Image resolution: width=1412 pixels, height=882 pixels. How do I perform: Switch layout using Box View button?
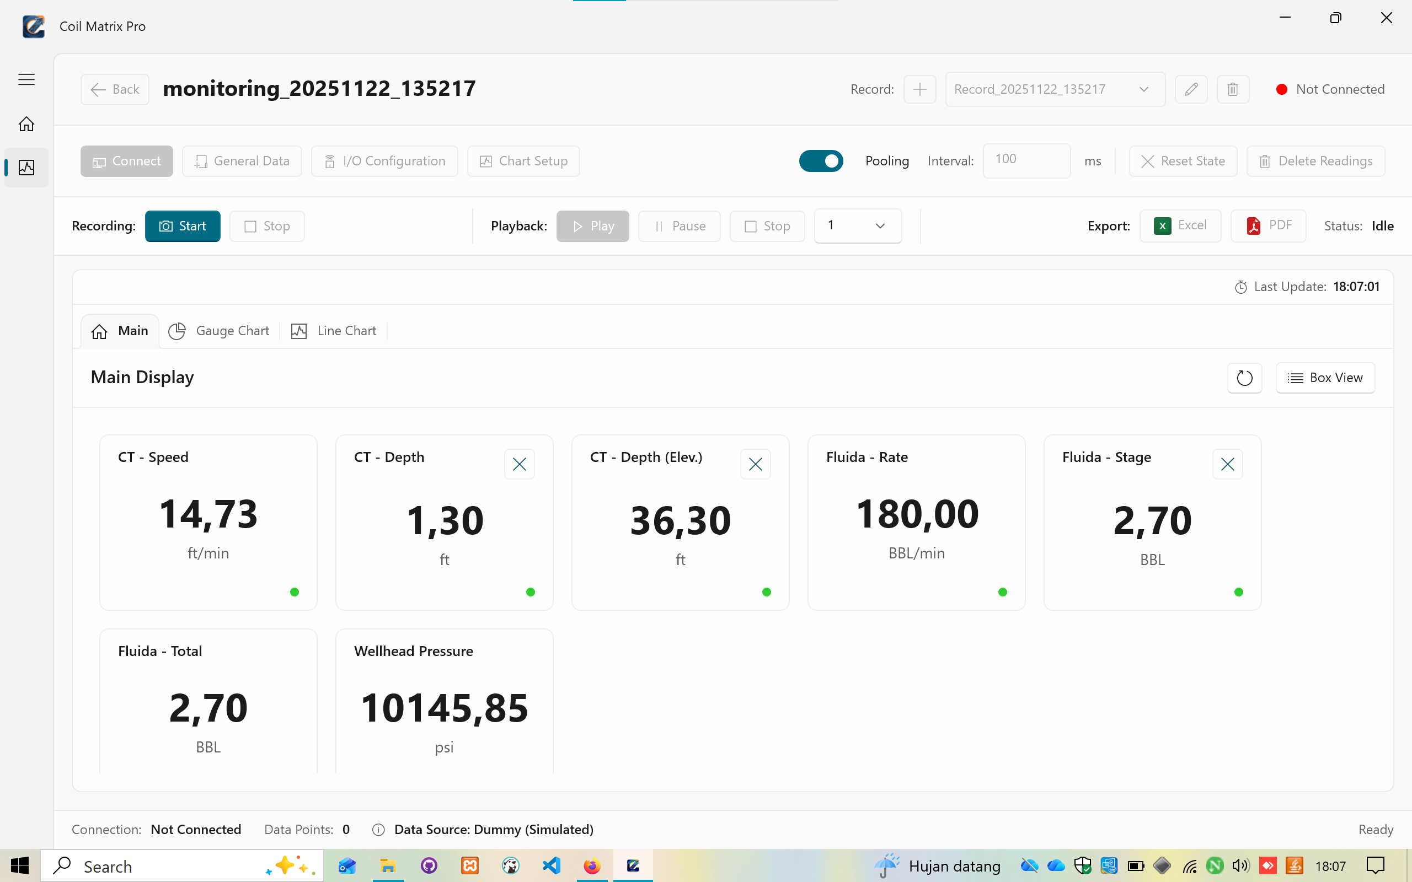(1324, 378)
